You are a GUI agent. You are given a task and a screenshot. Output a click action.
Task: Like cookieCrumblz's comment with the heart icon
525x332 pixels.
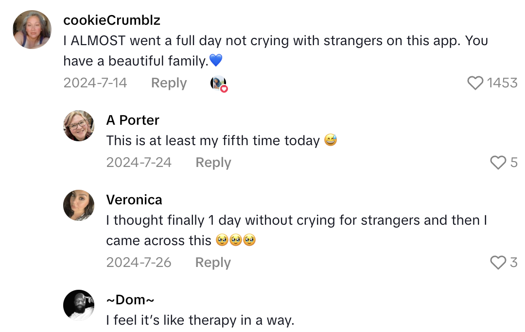click(x=475, y=83)
